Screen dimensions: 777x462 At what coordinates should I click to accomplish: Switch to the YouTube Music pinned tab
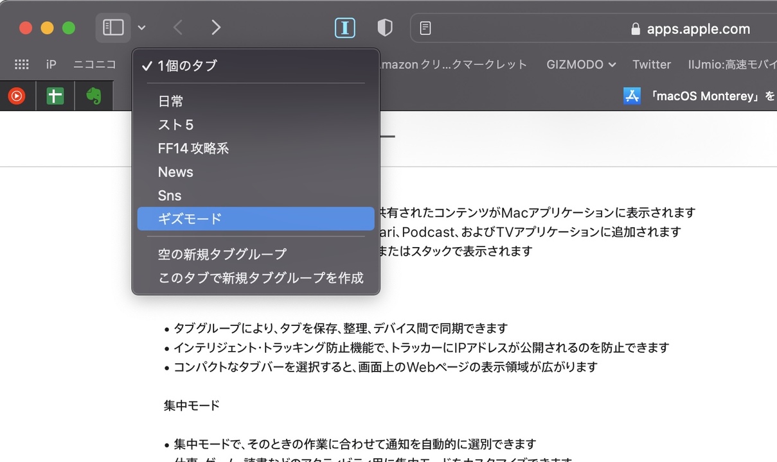click(x=17, y=96)
